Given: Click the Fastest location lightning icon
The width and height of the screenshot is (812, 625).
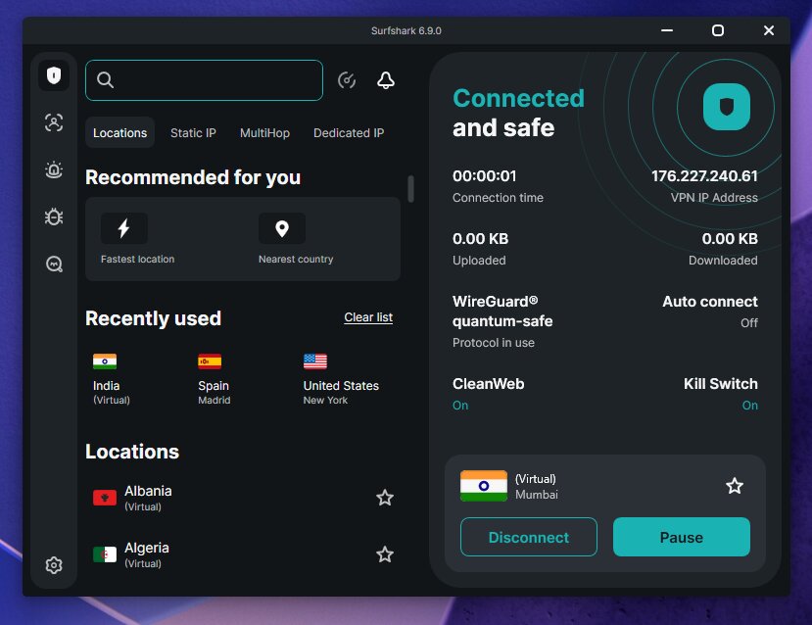Looking at the screenshot, I should point(123,228).
